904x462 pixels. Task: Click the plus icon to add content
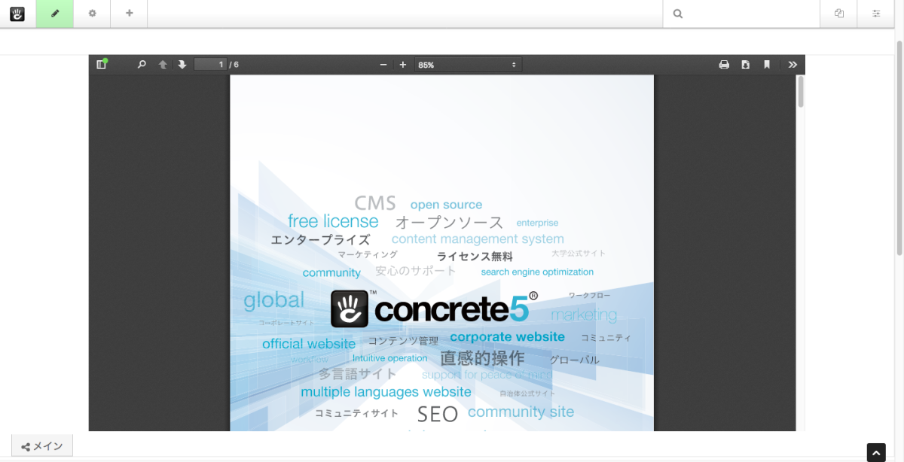(x=129, y=14)
